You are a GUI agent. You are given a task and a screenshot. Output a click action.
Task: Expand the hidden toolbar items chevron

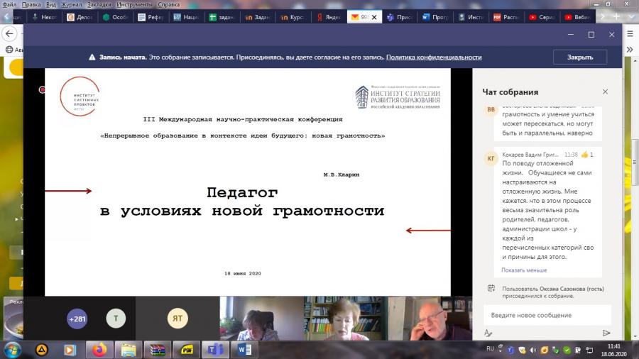(x=630, y=50)
